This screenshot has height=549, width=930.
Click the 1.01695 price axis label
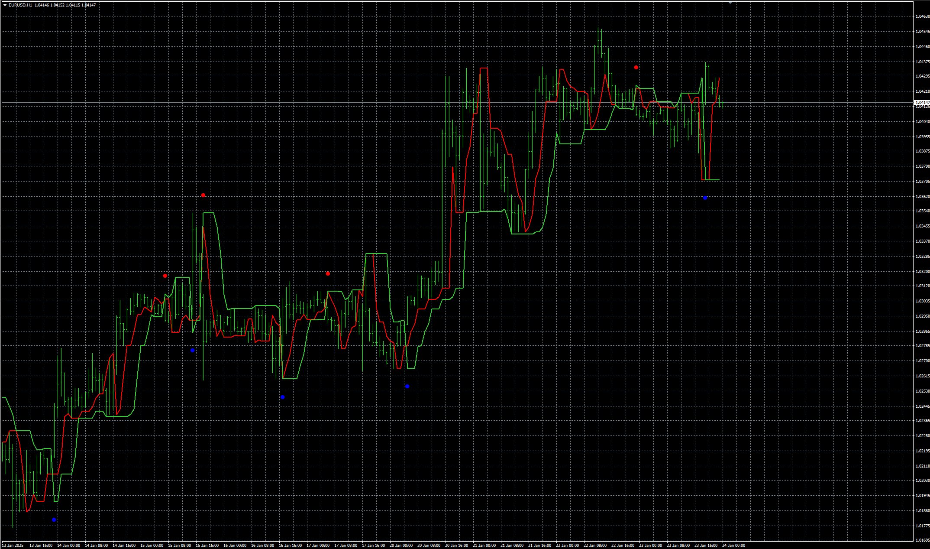922,540
